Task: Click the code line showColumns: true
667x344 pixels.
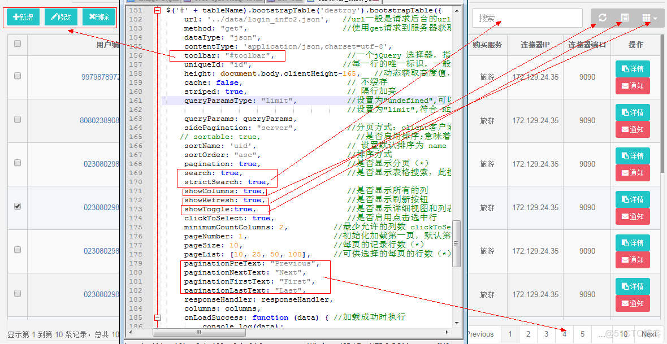Action: coord(224,191)
